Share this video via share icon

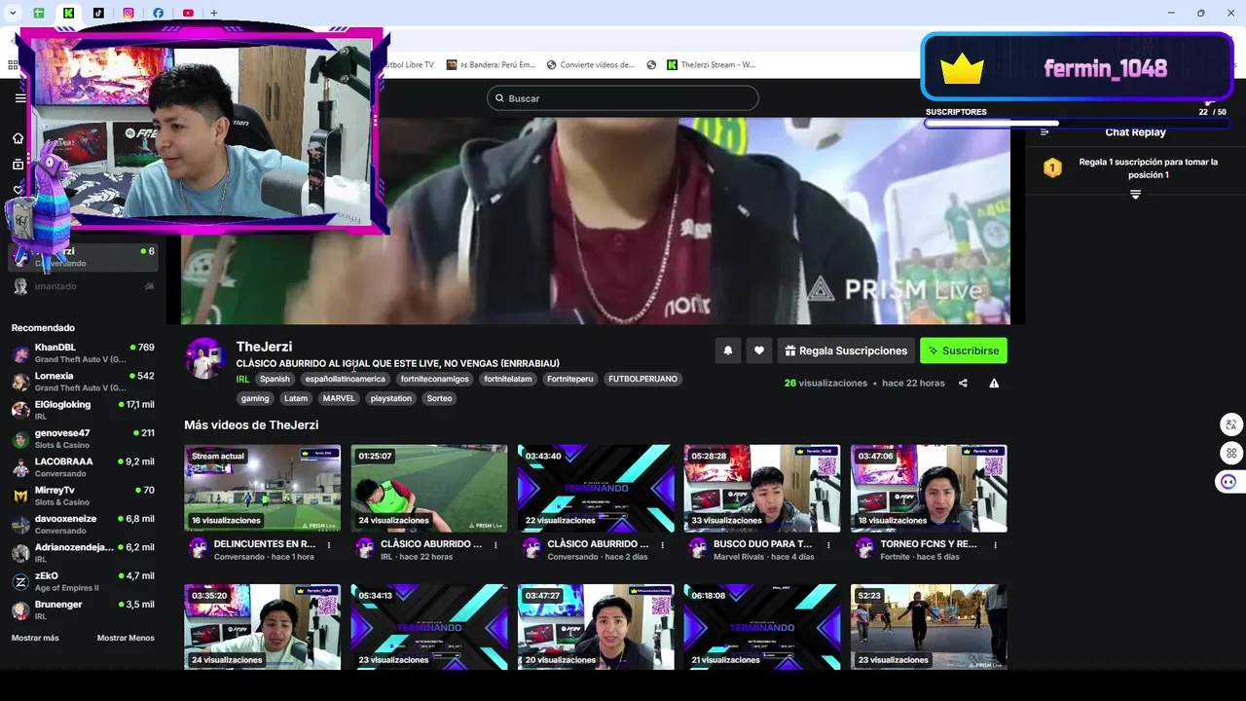963,384
